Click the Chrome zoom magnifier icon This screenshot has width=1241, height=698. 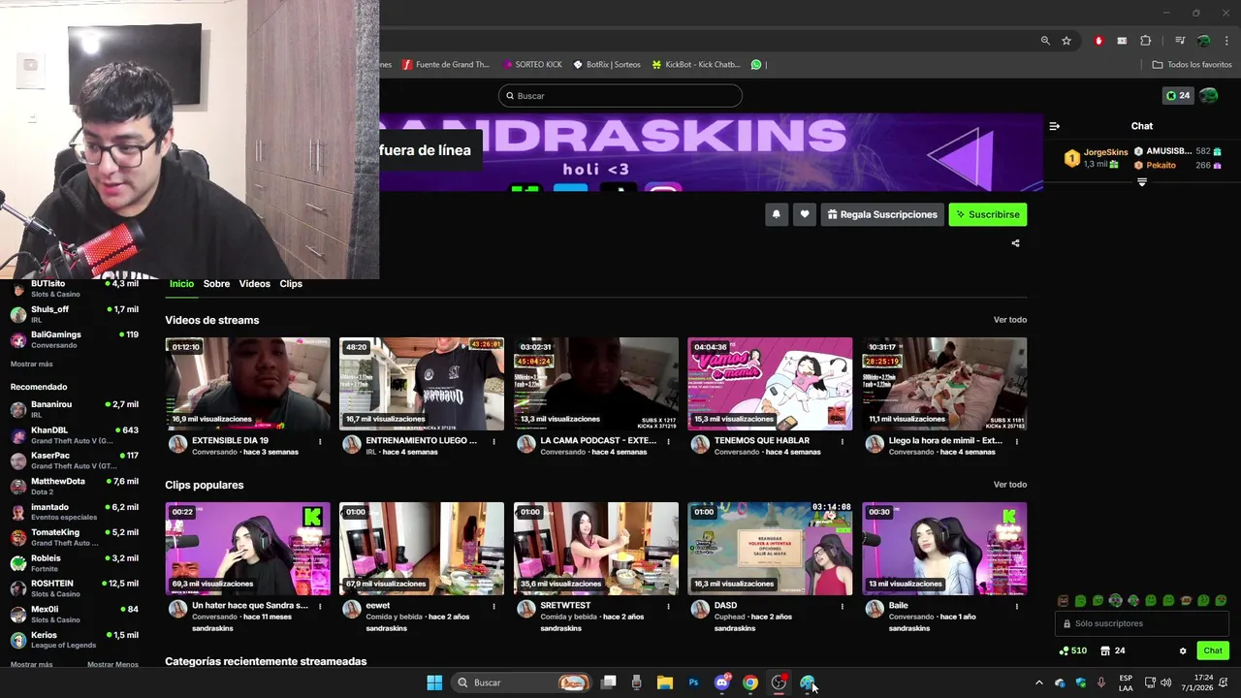pyautogui.click(x=1045, y=41)
